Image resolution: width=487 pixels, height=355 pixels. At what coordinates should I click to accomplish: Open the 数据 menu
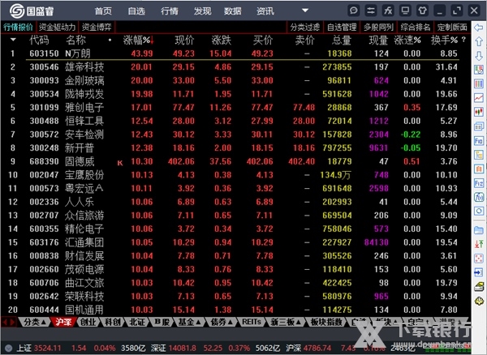tap(232, 11)
